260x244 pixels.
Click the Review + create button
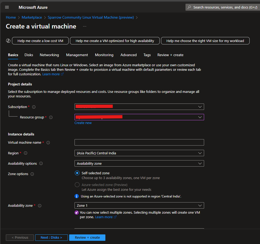87,237
